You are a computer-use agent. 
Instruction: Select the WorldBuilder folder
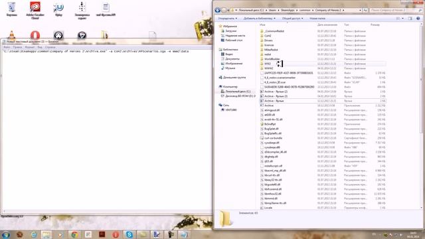pos(272,59)
